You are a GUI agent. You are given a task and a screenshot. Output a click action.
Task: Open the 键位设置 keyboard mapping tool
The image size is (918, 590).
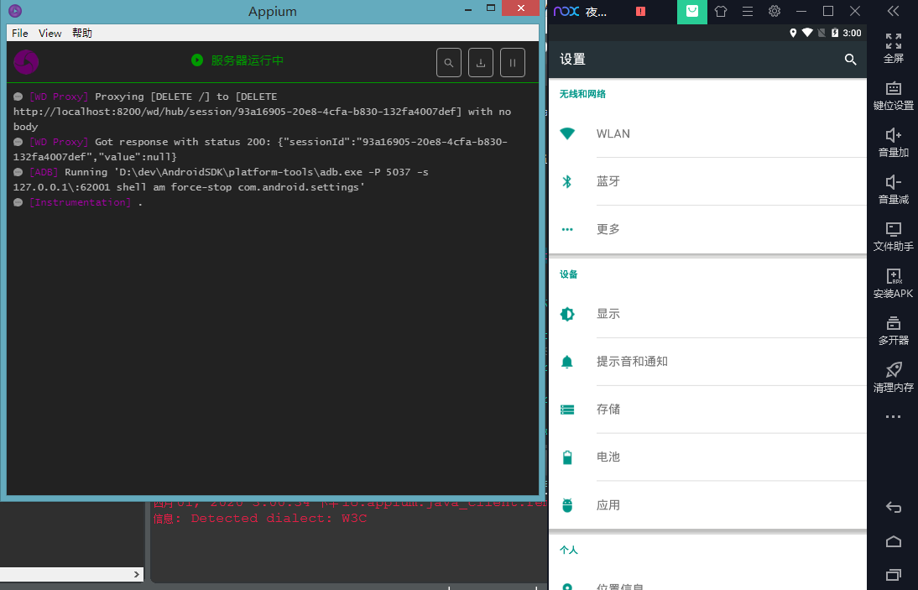[x=893, y=95]
